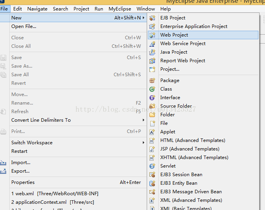Click the Import icon in File menu

tap(4, 163)
